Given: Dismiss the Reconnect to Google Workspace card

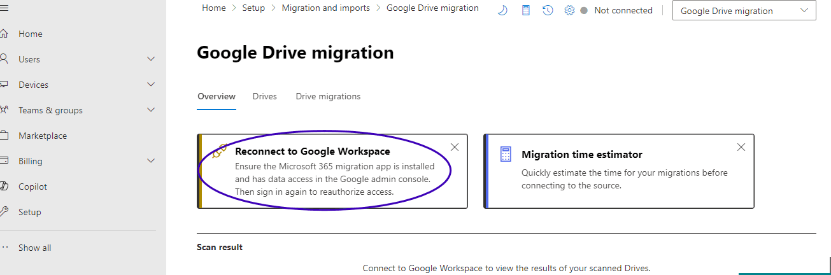Looking at the screenshot, I should click(455, 147).
